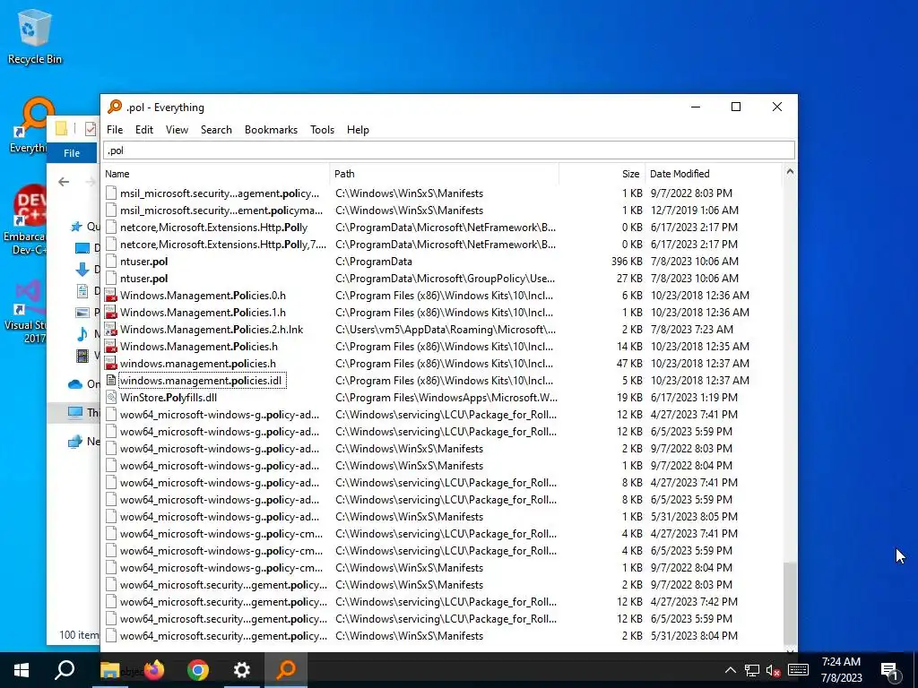Click back arrow in File Explorer window
Viewport: 918px width, 688px height.
pos(64,182)
